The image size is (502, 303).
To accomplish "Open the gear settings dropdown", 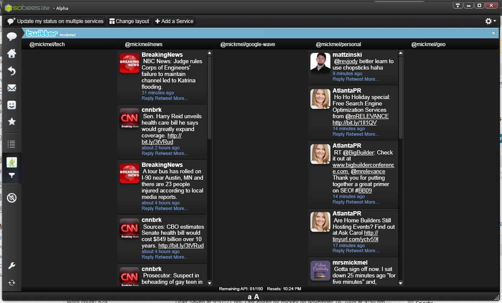I will click(x=490, y=21).
